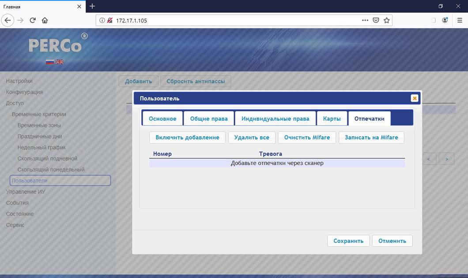468x278 pixels.
Task: Click the browser home icon
Action: (45, 20)
